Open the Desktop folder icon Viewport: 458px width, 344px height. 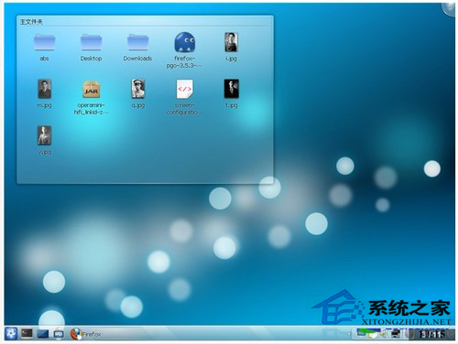pos(91,43)
